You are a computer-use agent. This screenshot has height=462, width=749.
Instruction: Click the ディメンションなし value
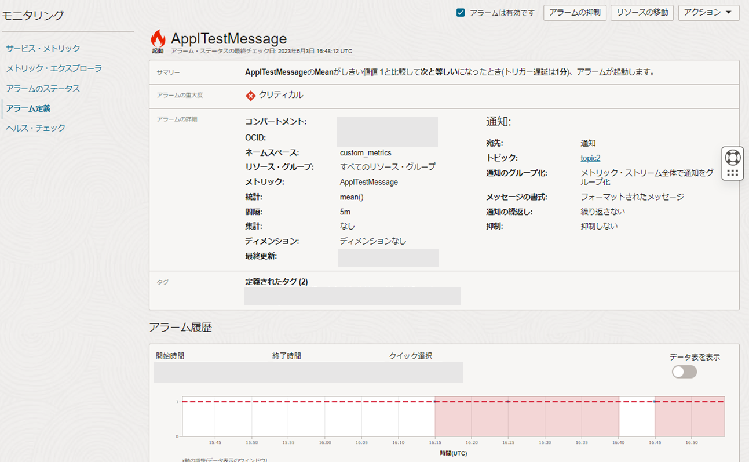(373, 241)
